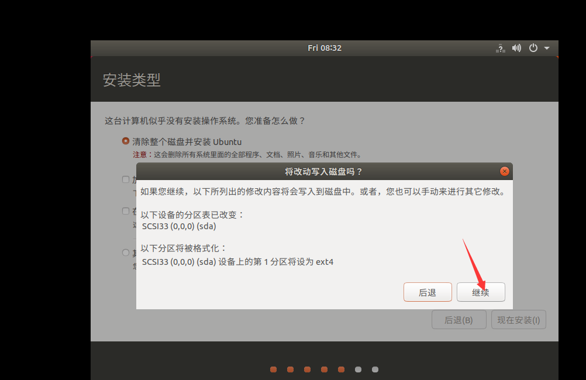Select 清除整个磁盘并安装 Ubuntu radio button
Viewport: 586px width, 380px height.
(x=126, y=141)
